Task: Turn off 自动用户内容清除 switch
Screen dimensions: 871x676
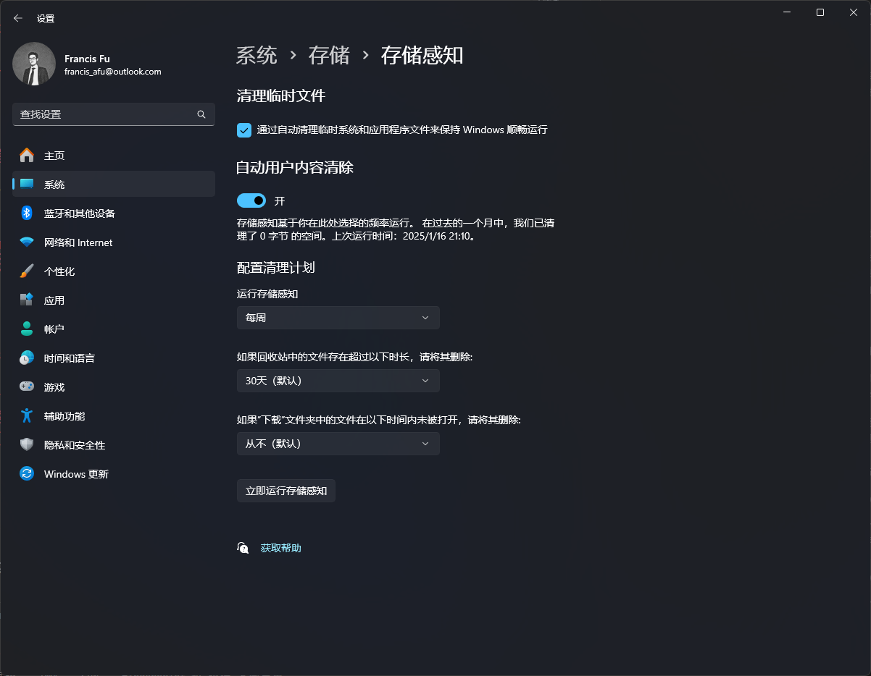Action: [x=251, y=200]
